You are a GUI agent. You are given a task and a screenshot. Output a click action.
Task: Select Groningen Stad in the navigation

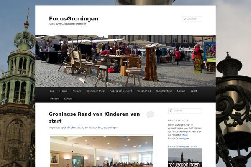95,91
